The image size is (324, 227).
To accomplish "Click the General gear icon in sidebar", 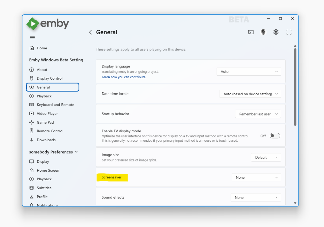I will (x=32, y=87).
